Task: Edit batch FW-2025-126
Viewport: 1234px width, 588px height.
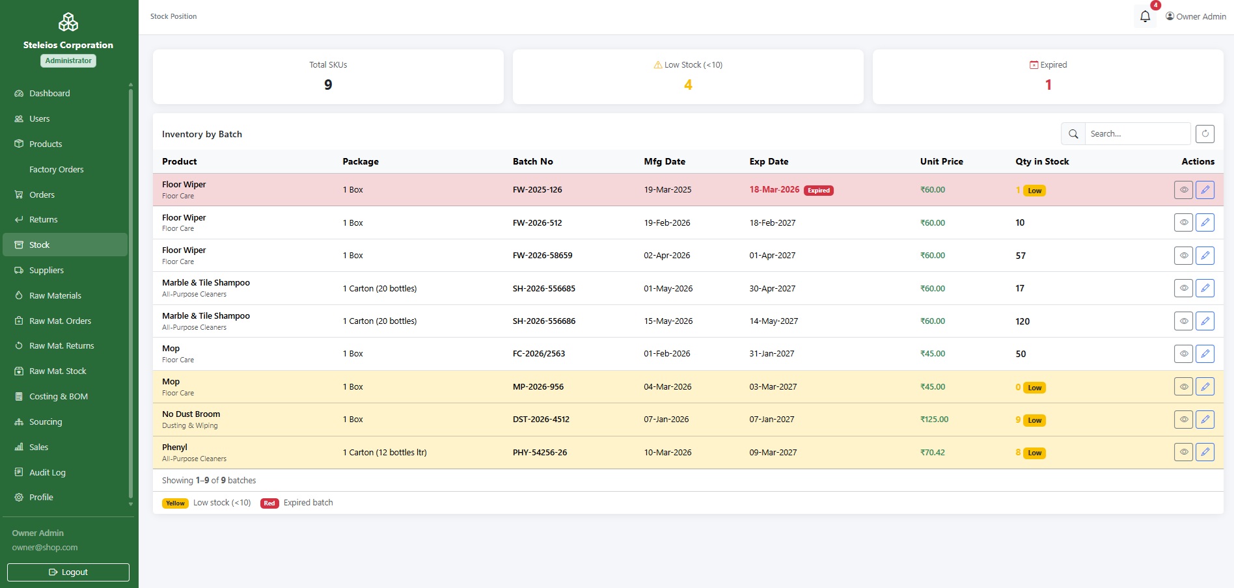Action: pyautogui.click(x=1205, y=190)
